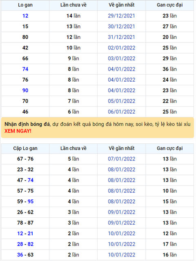Click date 30/12/2021 in row 15
The image size is (196, 261).
click(x=121, y=27)
